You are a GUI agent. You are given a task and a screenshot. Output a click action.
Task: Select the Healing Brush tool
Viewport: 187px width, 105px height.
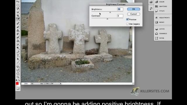tap(18, 23)
